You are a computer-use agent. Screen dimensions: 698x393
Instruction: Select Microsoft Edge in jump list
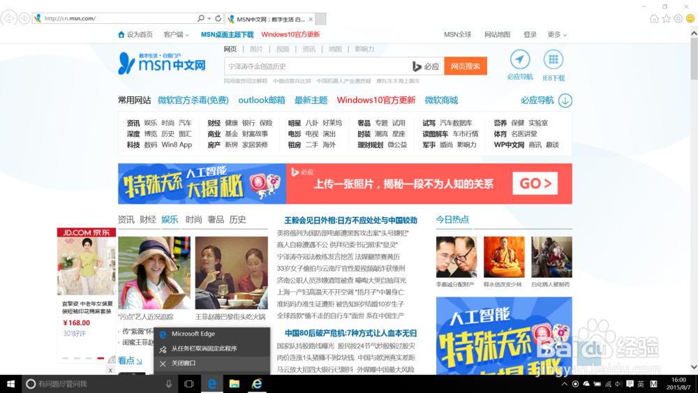pyautogui.click(x=212, y=334)
